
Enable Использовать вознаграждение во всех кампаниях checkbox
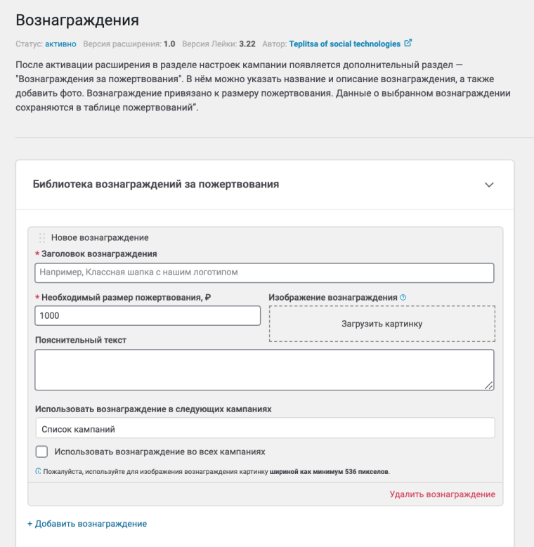(x=42, y=452)
